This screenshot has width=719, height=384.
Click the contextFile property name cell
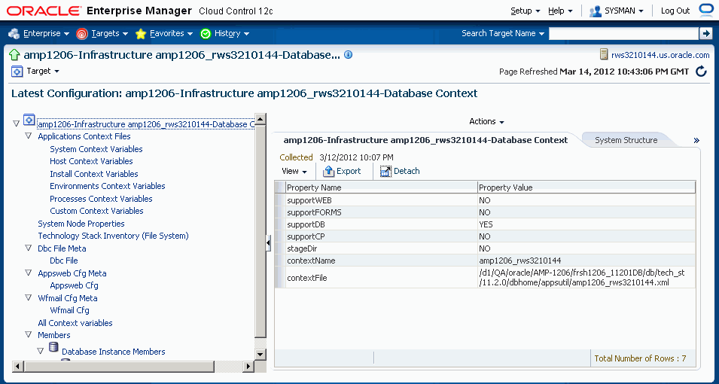[381, 278]
